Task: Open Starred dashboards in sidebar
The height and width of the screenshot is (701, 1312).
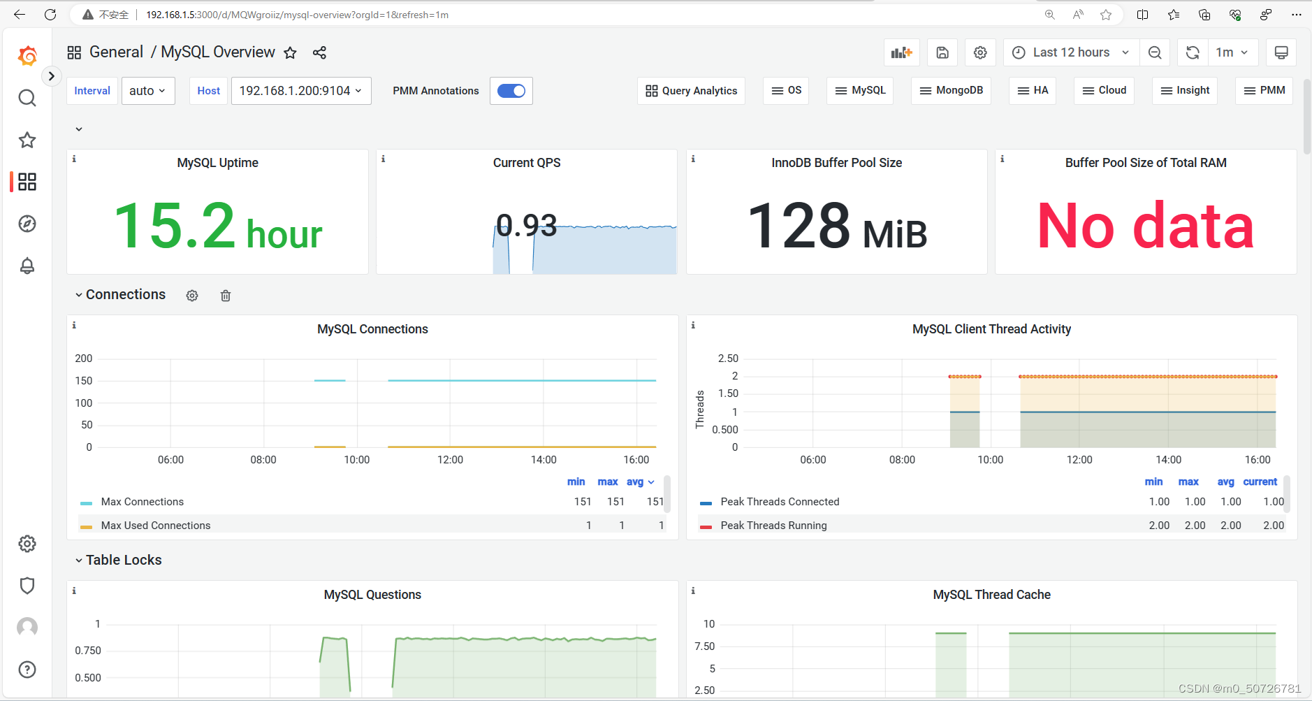Action: click(x=27, y=140)
